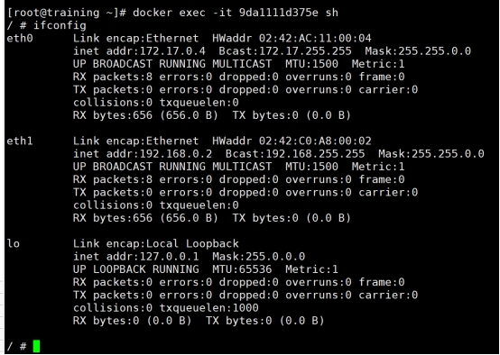Click eth1 inet addr 192.168.0.2
Screen dimensions: 500x355
point(143,154)
